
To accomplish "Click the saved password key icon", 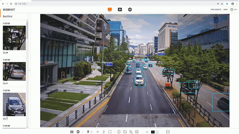I will (x=218, y=4).
